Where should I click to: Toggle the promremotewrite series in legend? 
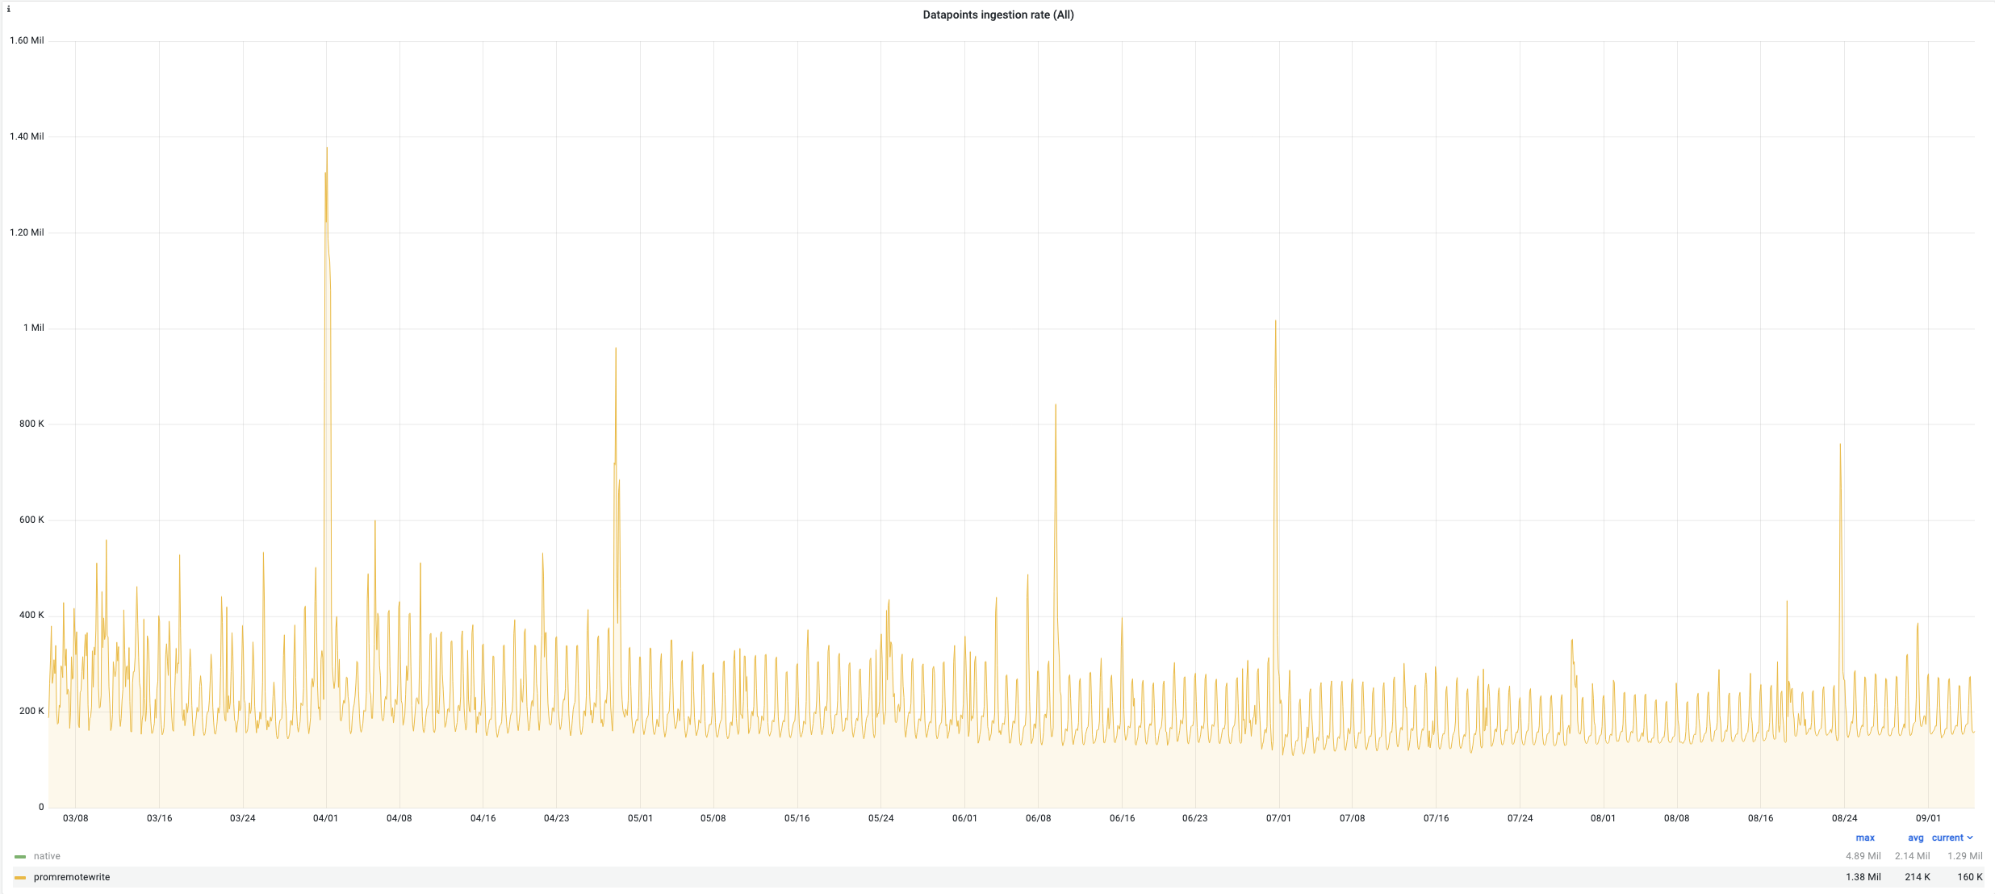click(72, 878)
